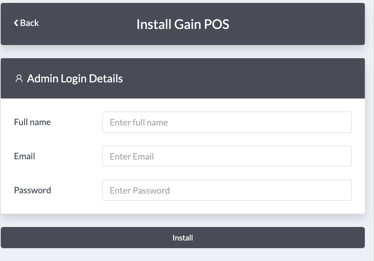The height and width of the screenshot is (261, 374).
Task: Click the "Install Gain POS" page title
Action: point(183,24)
